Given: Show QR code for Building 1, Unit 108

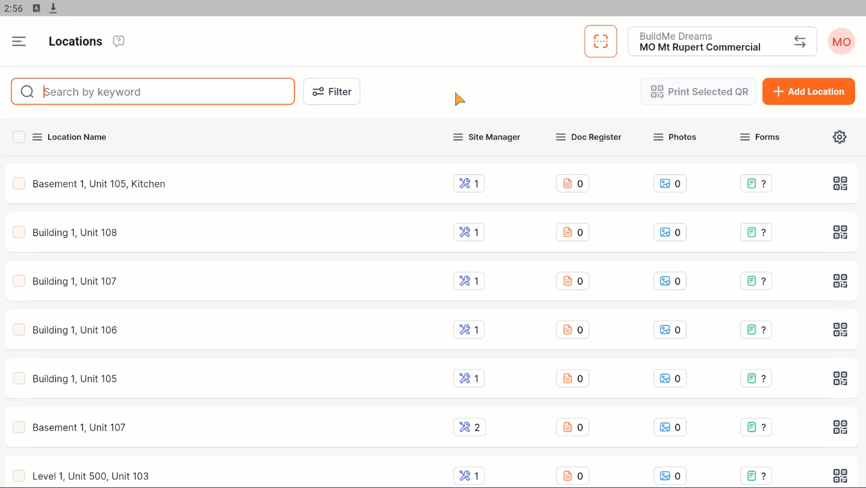Looking at the screenshot, I should [x=840, y=233].
